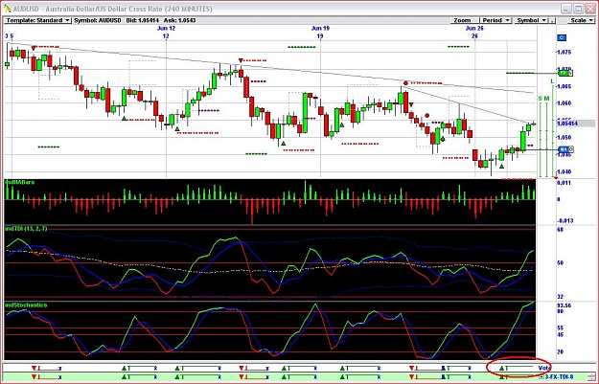Click the circle button on the blue MA tag
The image size is (599, 384).
point(571,149)
